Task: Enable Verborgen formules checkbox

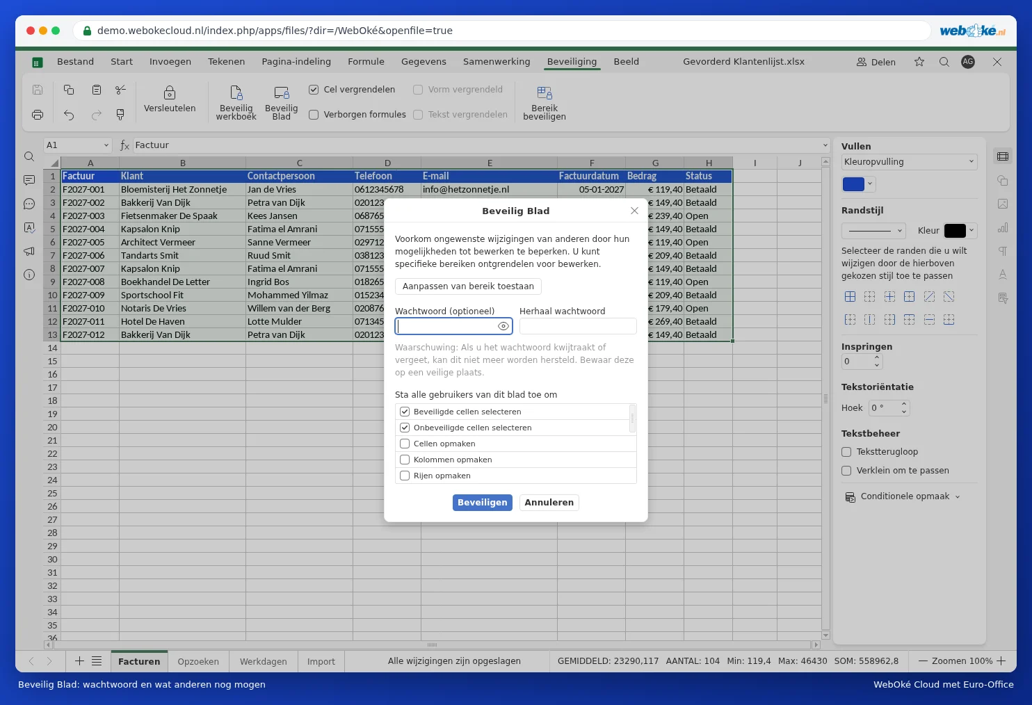Action: click(314, 115)
